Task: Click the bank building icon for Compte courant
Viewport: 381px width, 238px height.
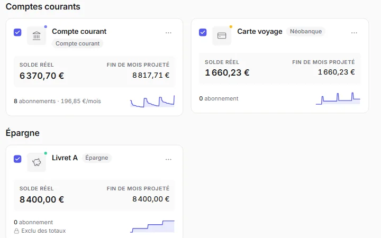Action: point(37,36)
